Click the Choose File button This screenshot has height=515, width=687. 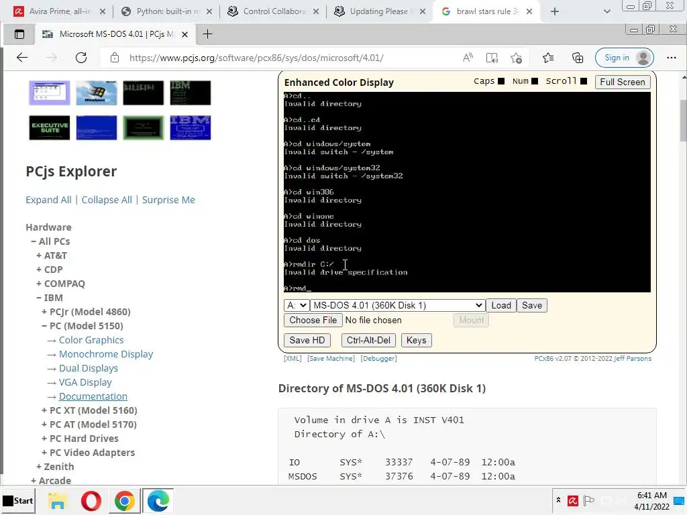(x=313, y=320)
